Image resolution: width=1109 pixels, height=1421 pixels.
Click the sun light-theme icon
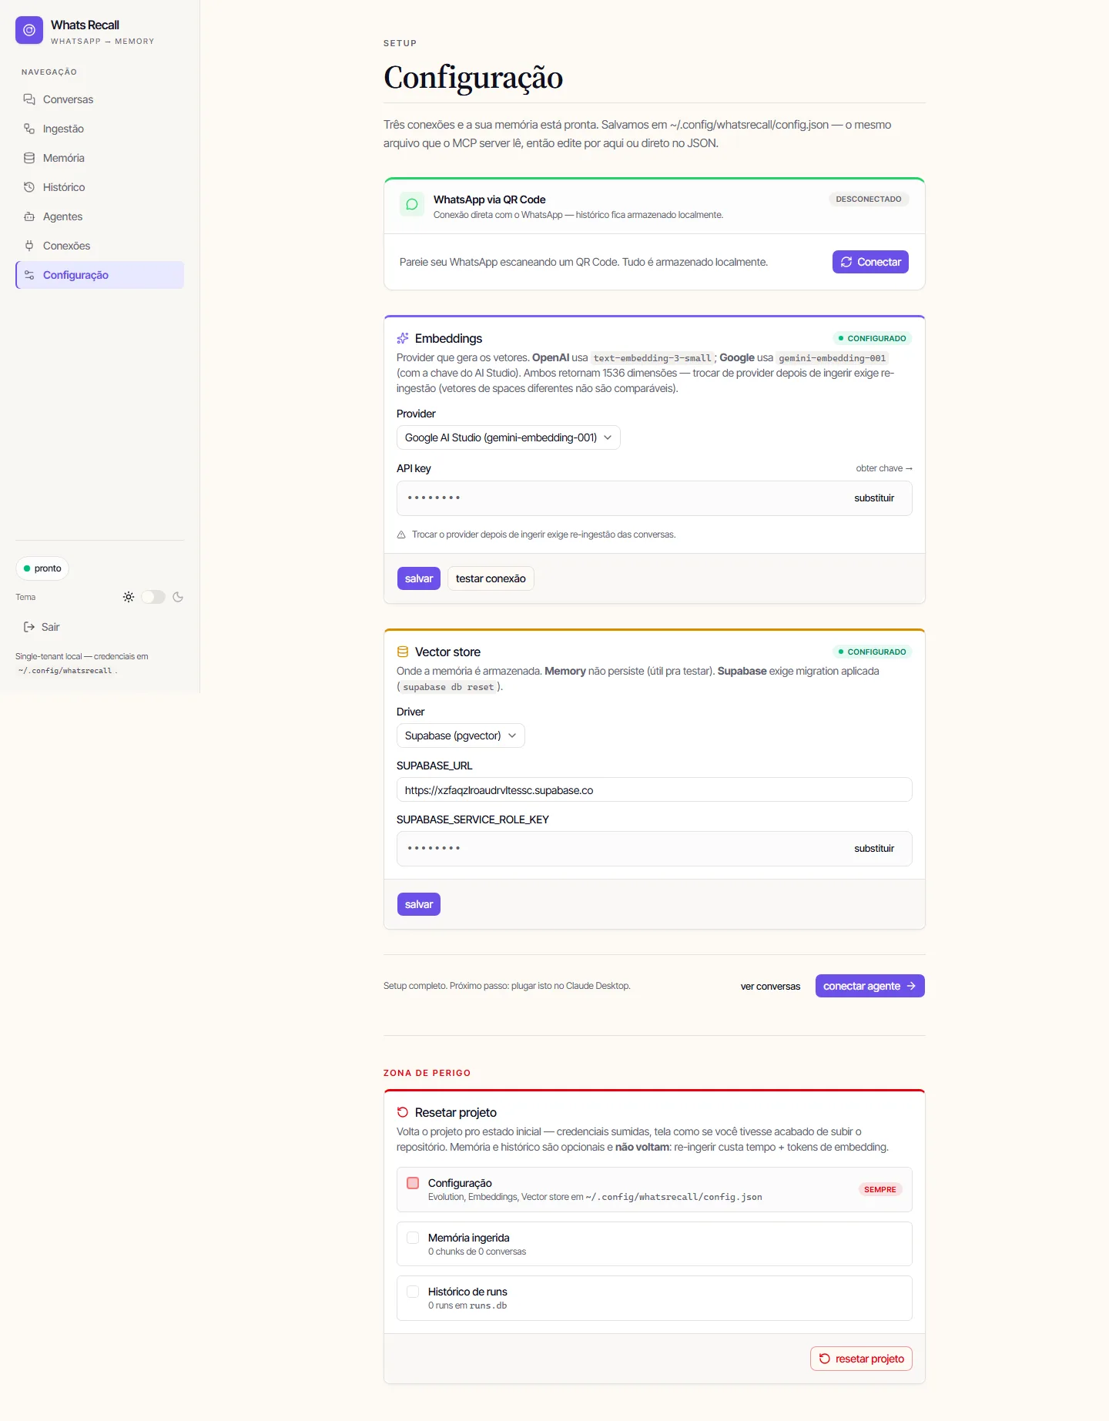click(129, 597)
